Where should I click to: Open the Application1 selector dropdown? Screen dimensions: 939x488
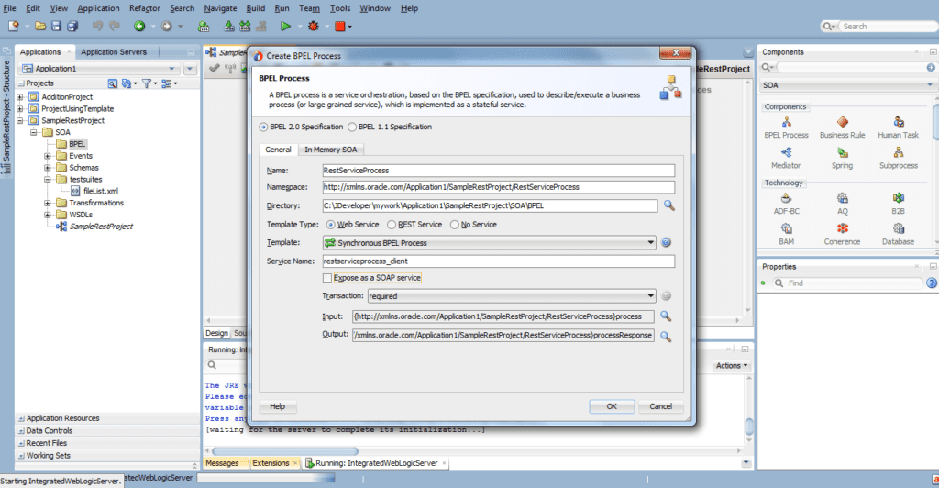(171, 69)
